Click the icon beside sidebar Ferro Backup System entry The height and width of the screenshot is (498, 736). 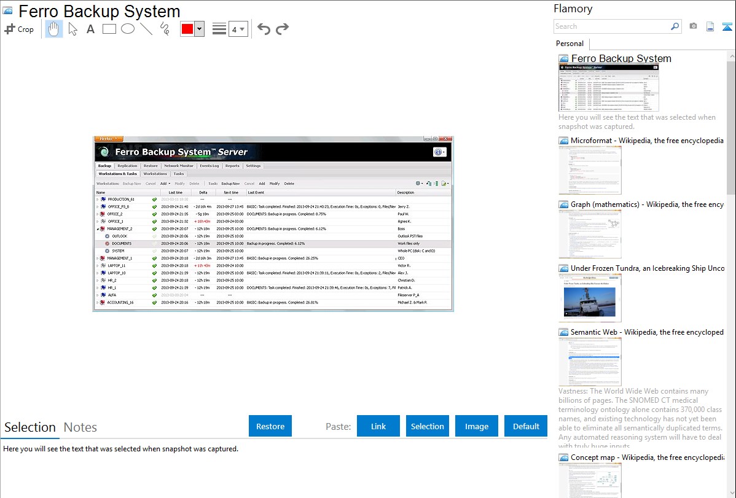(x=563, y=59)
